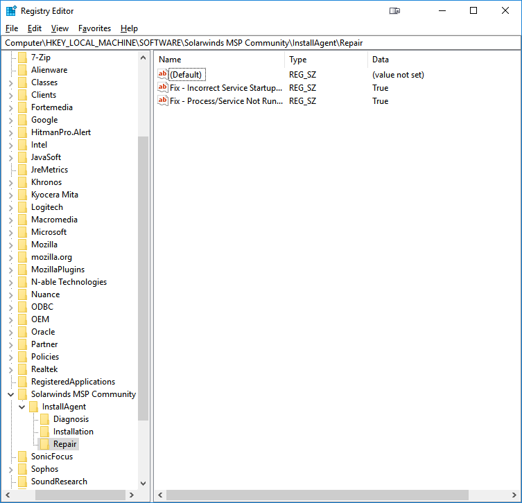Select the 7-Zip folder icon
This screenshot has height=503, width=522.
[x=22, y=58]
